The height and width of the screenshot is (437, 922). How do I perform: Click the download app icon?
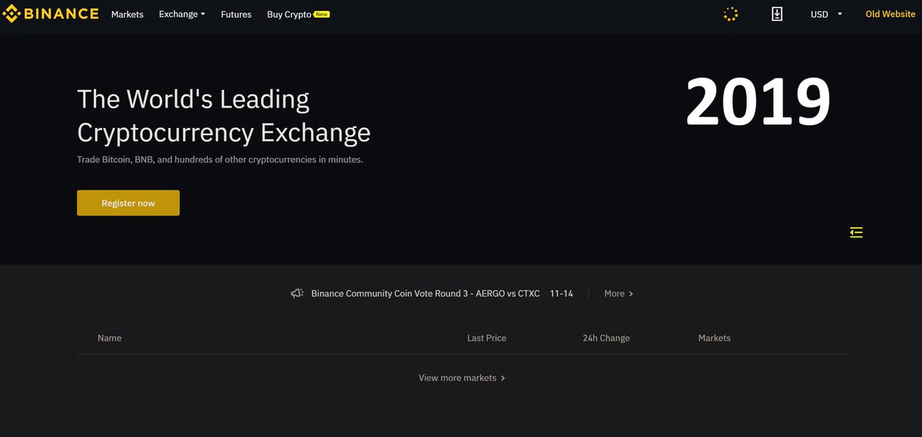pos(777,14)
